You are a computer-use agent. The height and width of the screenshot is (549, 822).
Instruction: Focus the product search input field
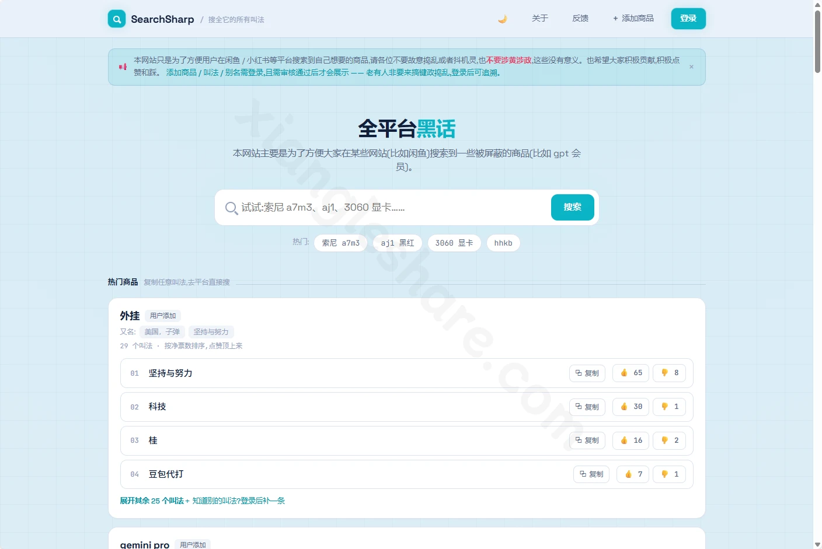pos(392,207)
